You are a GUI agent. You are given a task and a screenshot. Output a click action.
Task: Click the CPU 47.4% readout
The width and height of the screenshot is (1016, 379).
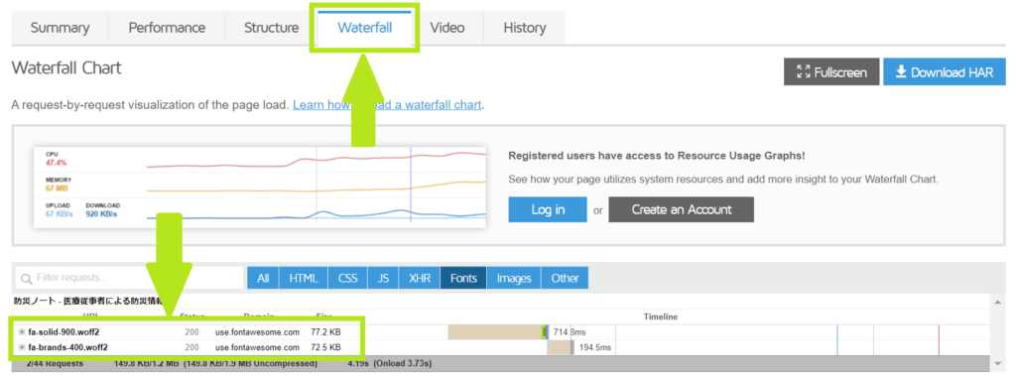pos(57,159)
